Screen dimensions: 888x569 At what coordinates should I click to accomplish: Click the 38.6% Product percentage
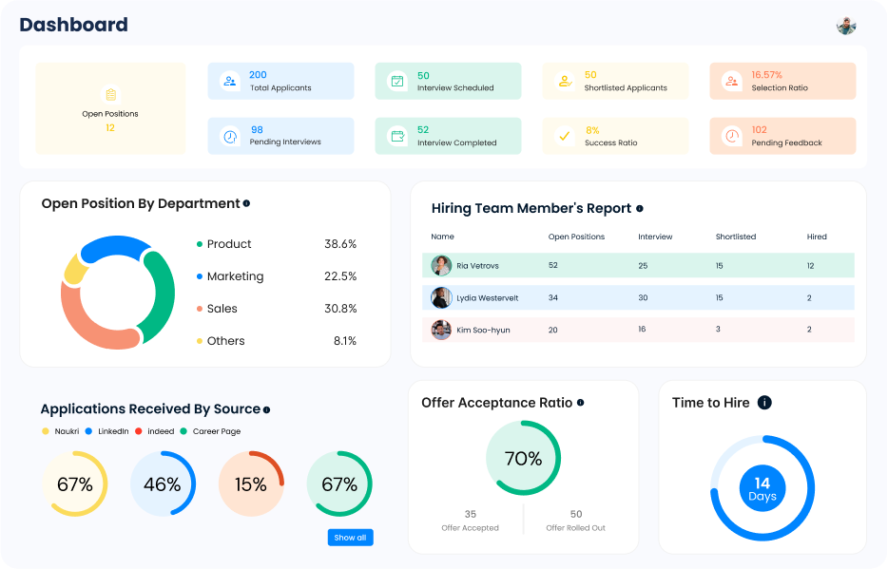tap(340, 244)
